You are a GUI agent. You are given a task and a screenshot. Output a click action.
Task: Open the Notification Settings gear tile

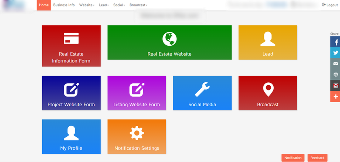[137, 137]
